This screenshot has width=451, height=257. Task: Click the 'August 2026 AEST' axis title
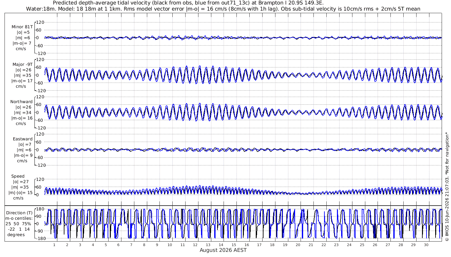[223, 250]
